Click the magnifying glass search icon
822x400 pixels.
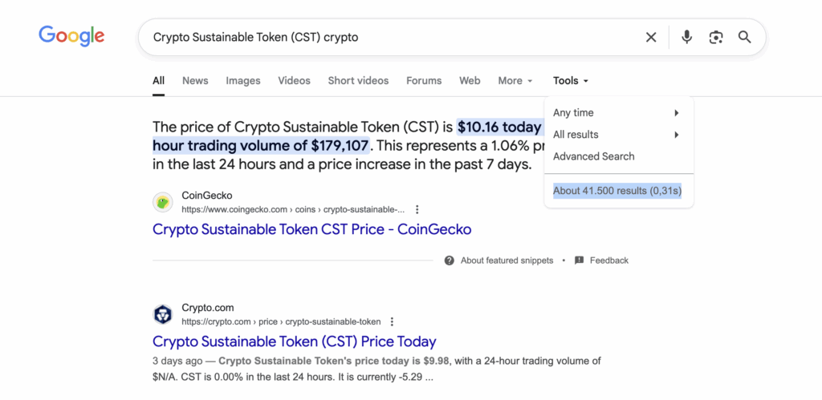tap(745, 37)
